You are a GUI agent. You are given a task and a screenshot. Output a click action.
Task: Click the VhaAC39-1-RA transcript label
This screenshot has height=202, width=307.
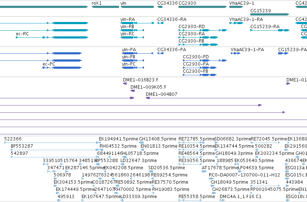click(x=246, y=19)
